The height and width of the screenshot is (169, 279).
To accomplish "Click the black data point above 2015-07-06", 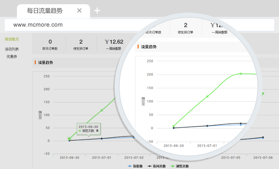I will click(x=263, y=137).
